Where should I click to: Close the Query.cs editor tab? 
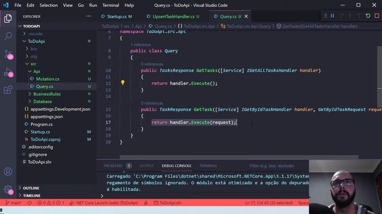[x=246, y=16]
